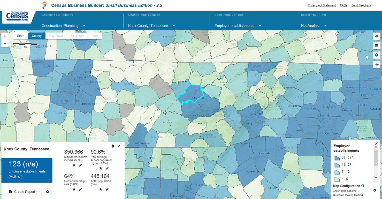Edit the Homeownership rate variable

81,189
